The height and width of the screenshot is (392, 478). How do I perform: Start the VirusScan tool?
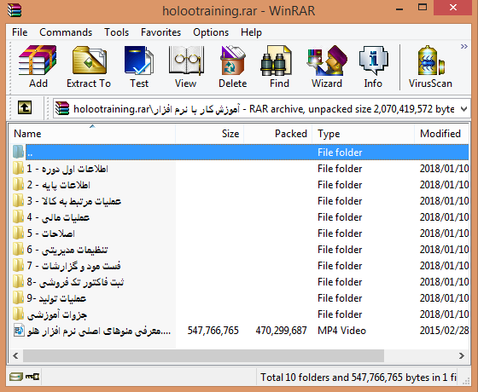430,61
